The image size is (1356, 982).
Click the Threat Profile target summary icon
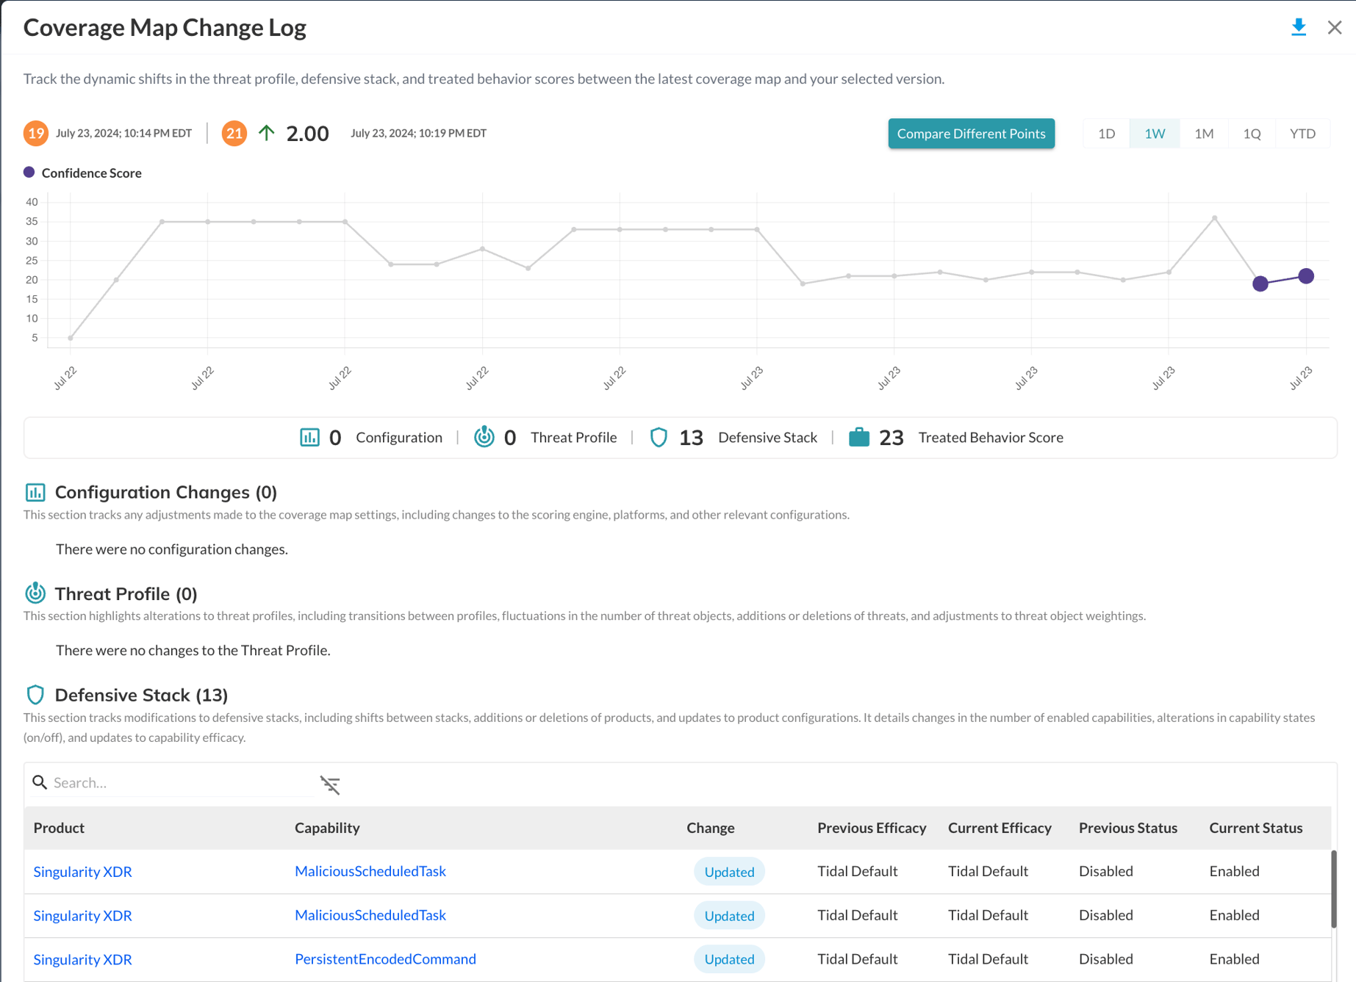click(484, 437)
